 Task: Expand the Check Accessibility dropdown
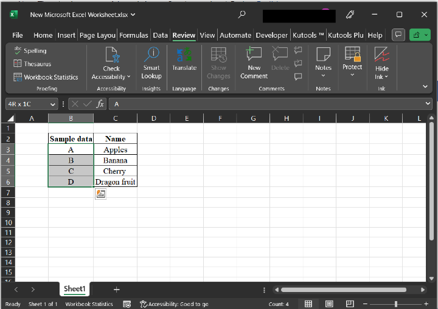(111, 77)
